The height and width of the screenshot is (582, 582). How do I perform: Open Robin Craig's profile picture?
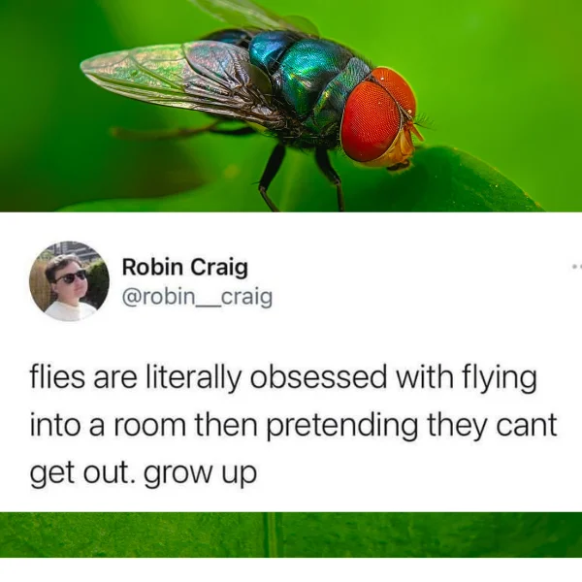pos(69,281)
